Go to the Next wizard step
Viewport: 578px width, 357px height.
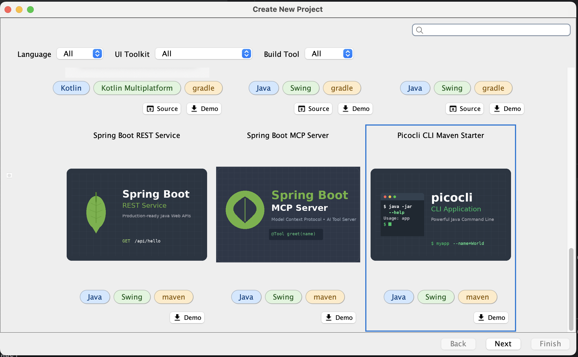503,344
